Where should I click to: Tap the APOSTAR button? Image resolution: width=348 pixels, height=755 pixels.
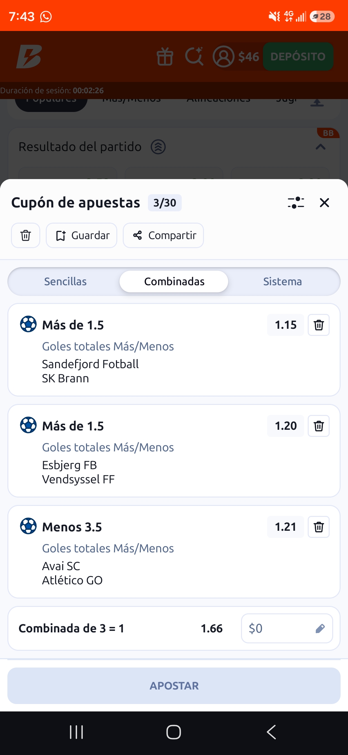(174, 686)
